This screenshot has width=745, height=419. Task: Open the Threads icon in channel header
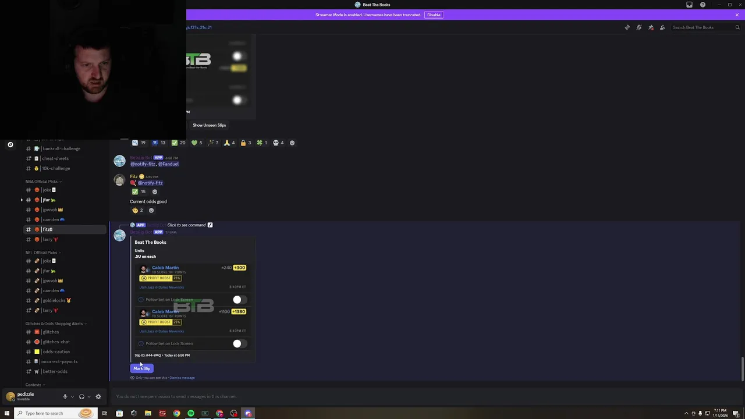(x=627, y=27)
